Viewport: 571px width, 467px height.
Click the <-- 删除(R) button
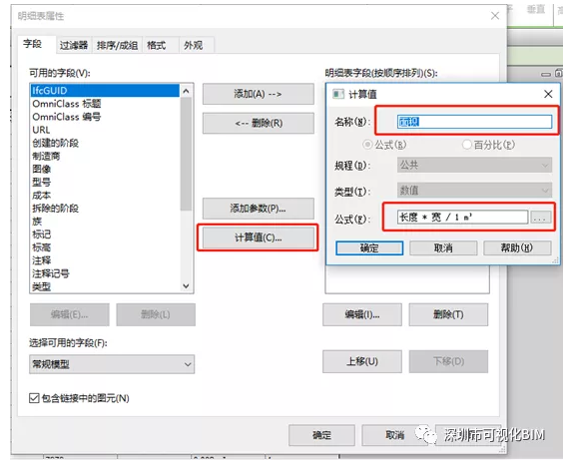(x=259, y=124)
